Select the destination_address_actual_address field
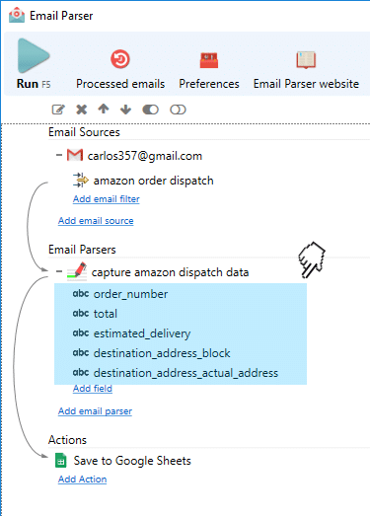 (x=186, y=373)
